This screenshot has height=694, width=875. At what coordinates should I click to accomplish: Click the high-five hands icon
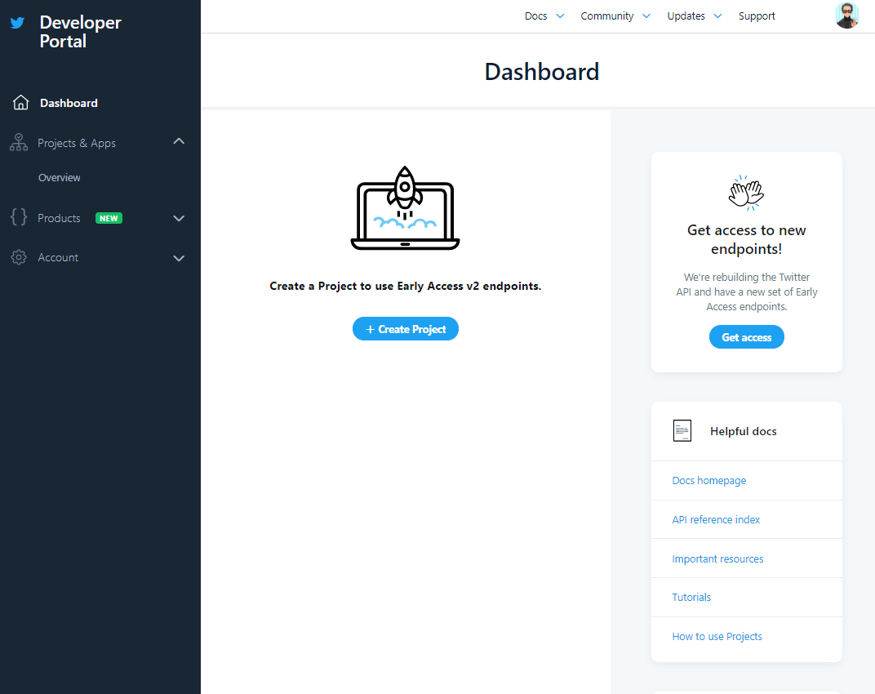point(746,194)
